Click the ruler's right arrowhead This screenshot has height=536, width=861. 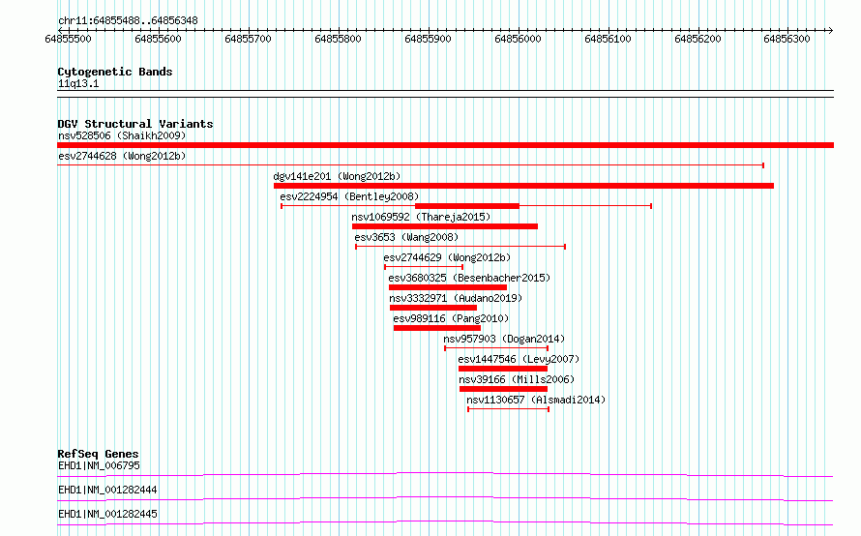830,30
